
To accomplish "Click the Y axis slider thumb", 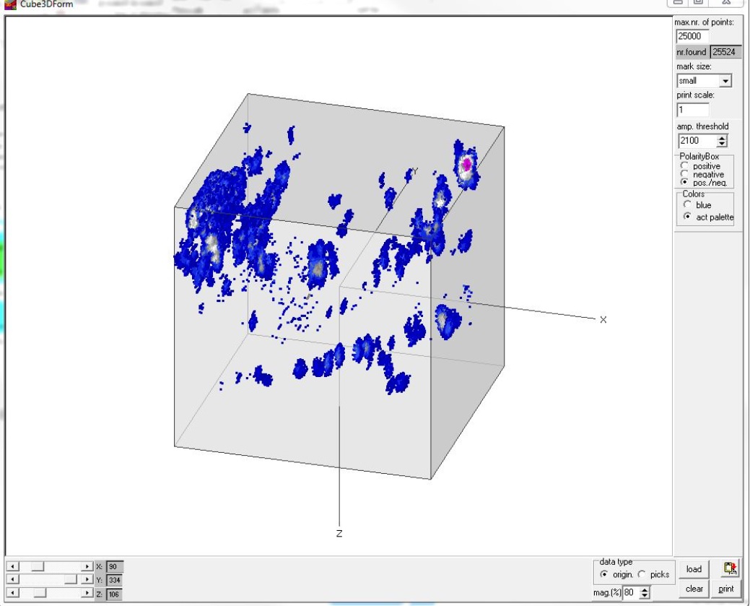I will pos(70,580).
